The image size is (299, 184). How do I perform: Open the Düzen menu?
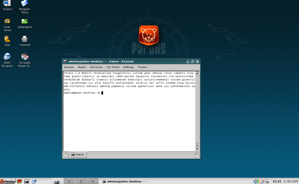82,67
